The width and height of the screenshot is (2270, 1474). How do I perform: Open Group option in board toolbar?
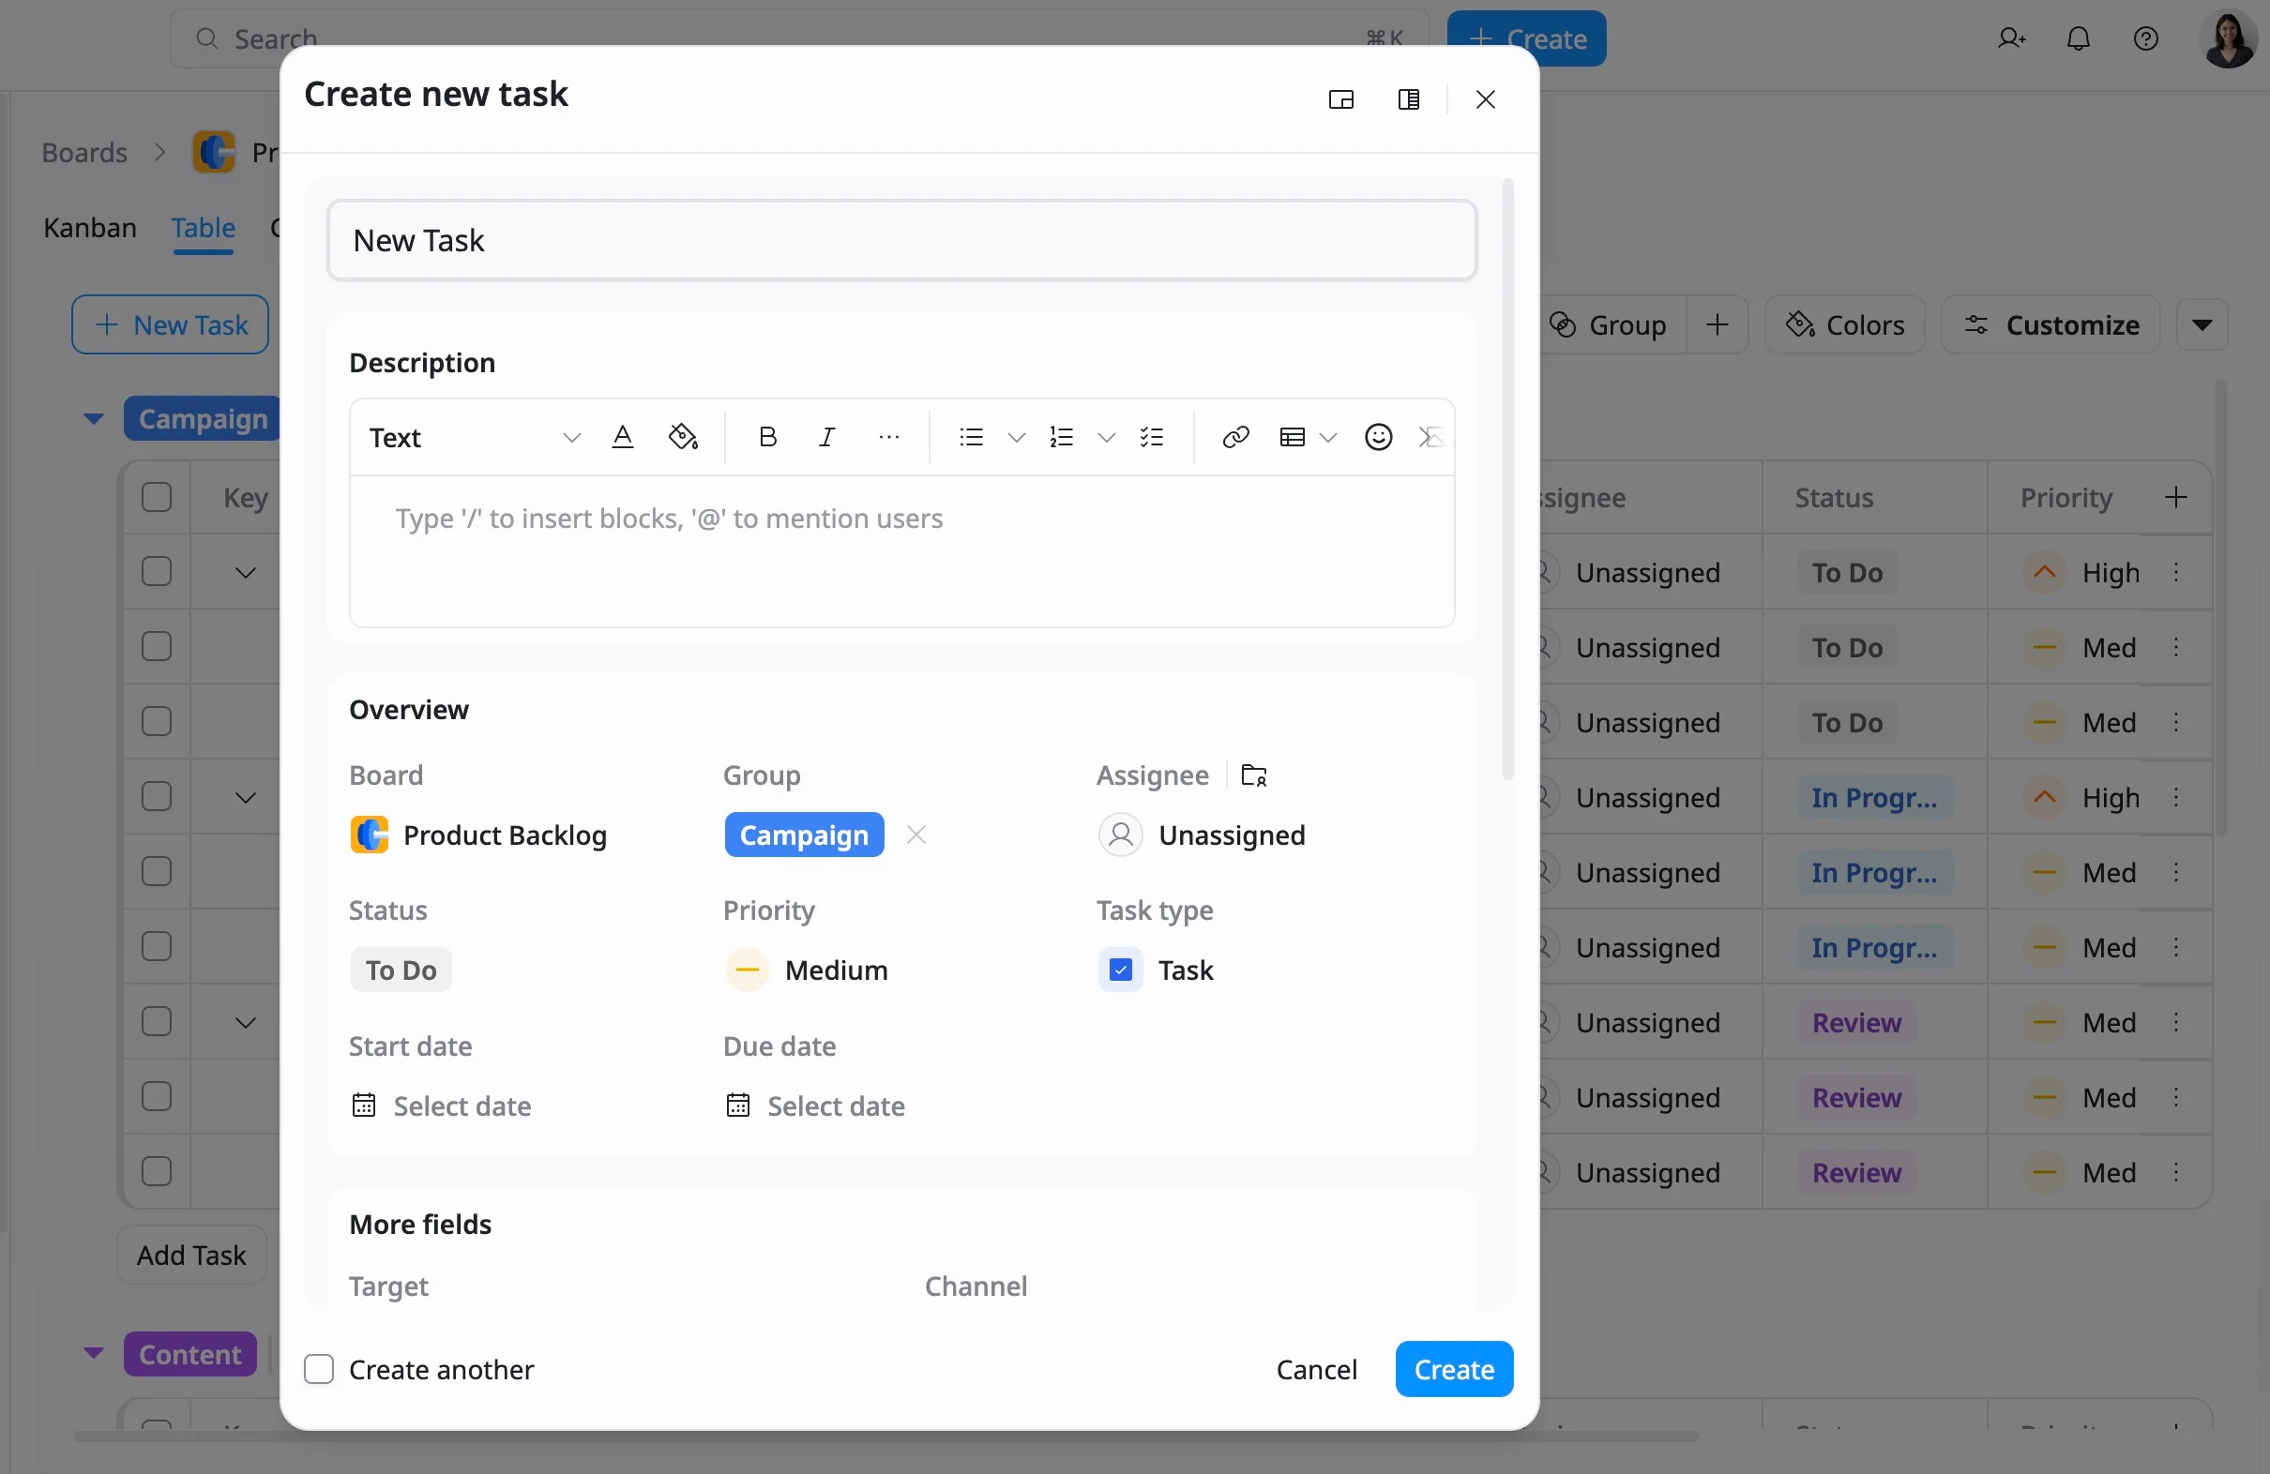click(x=1608, y=325)
